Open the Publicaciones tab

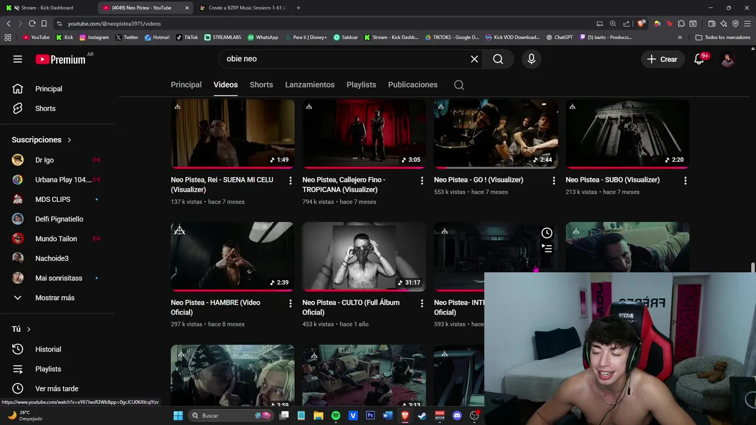(x=413, y=84)
